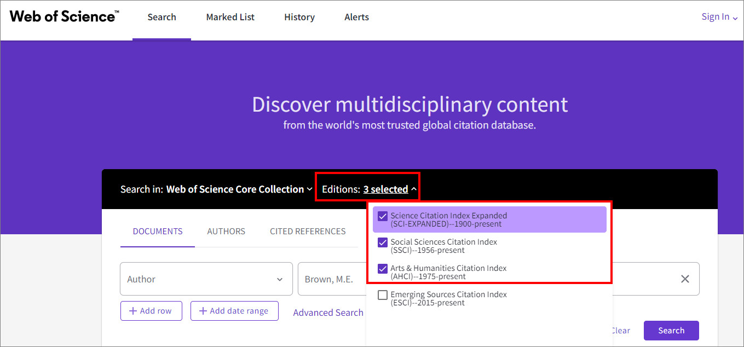The height and width of the screenshot is (347, 744).
Task: Open the Author field type dropdown
Action: tap(206, 279)
